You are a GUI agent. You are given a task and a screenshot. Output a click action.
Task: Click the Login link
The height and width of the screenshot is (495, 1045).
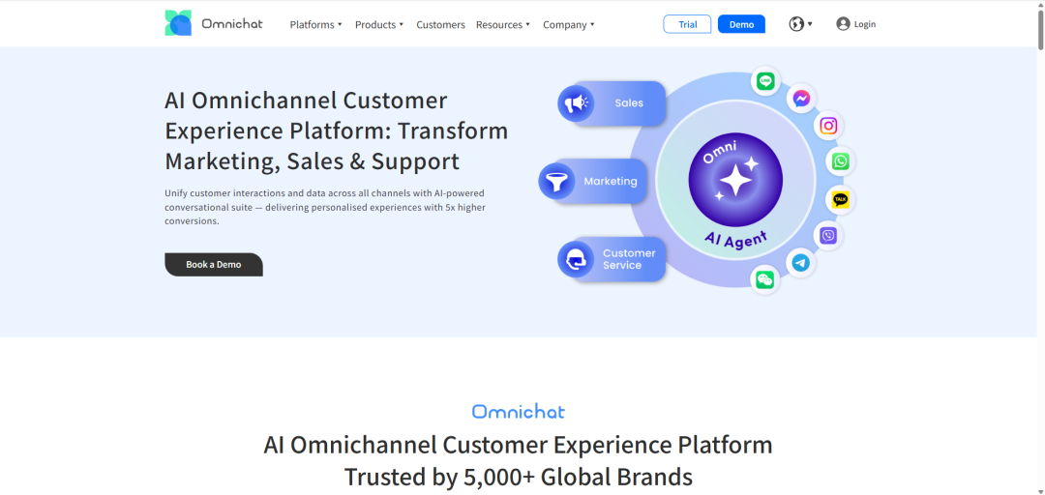point(864,24)
